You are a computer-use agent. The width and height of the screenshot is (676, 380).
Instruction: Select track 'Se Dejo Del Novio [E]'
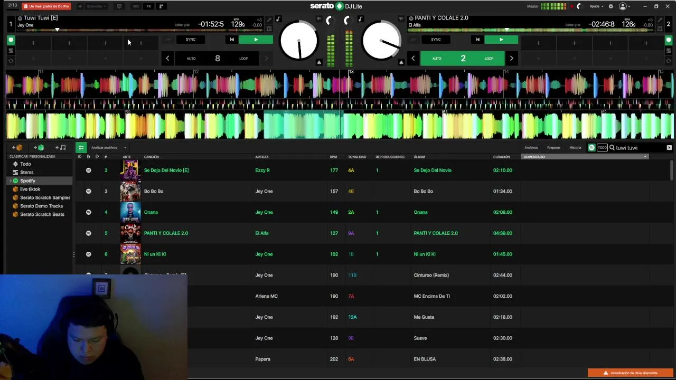[x=166, y=170]
